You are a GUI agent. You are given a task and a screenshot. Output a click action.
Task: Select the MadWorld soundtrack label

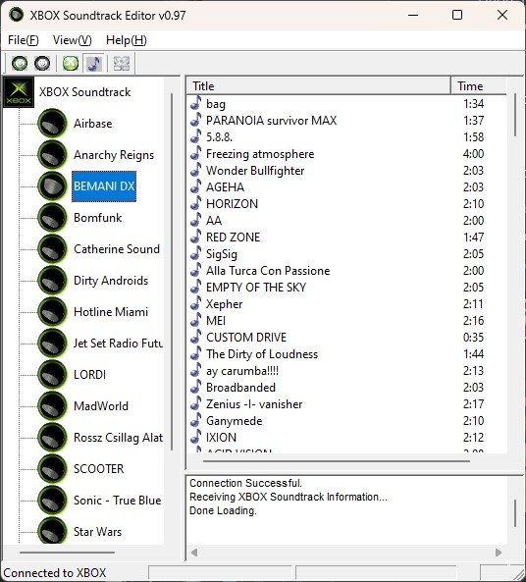click(x=101, y=406)
